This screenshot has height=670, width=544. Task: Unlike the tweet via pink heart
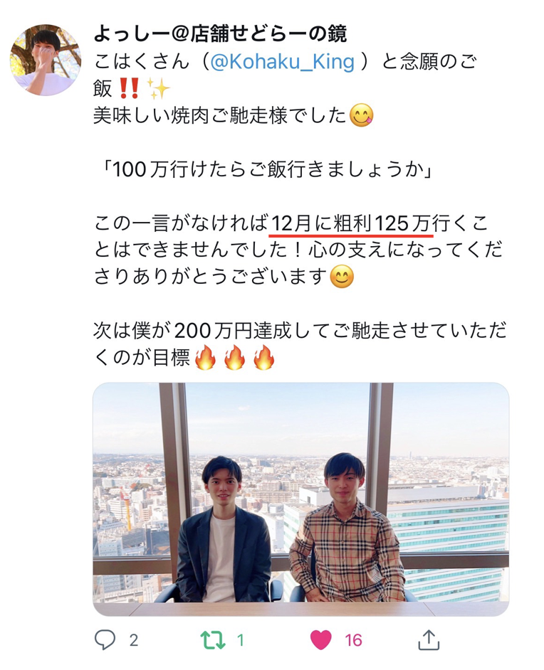click(x=320, y=639)
